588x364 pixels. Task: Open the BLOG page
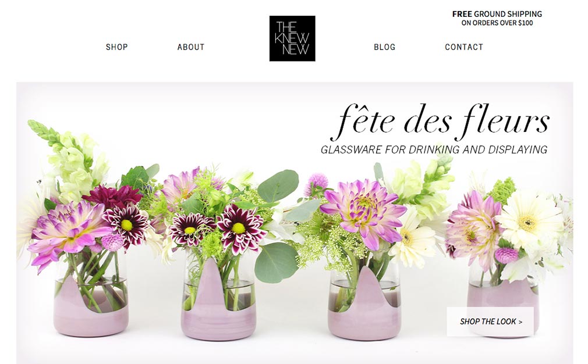pyautogui.click(x=384, y=47)
